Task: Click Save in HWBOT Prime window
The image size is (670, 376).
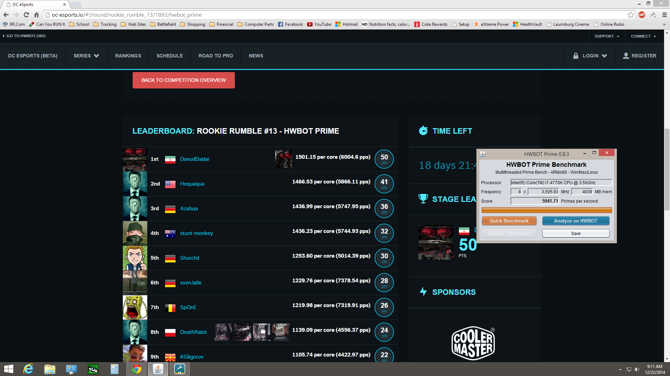Action: (575, 233)
